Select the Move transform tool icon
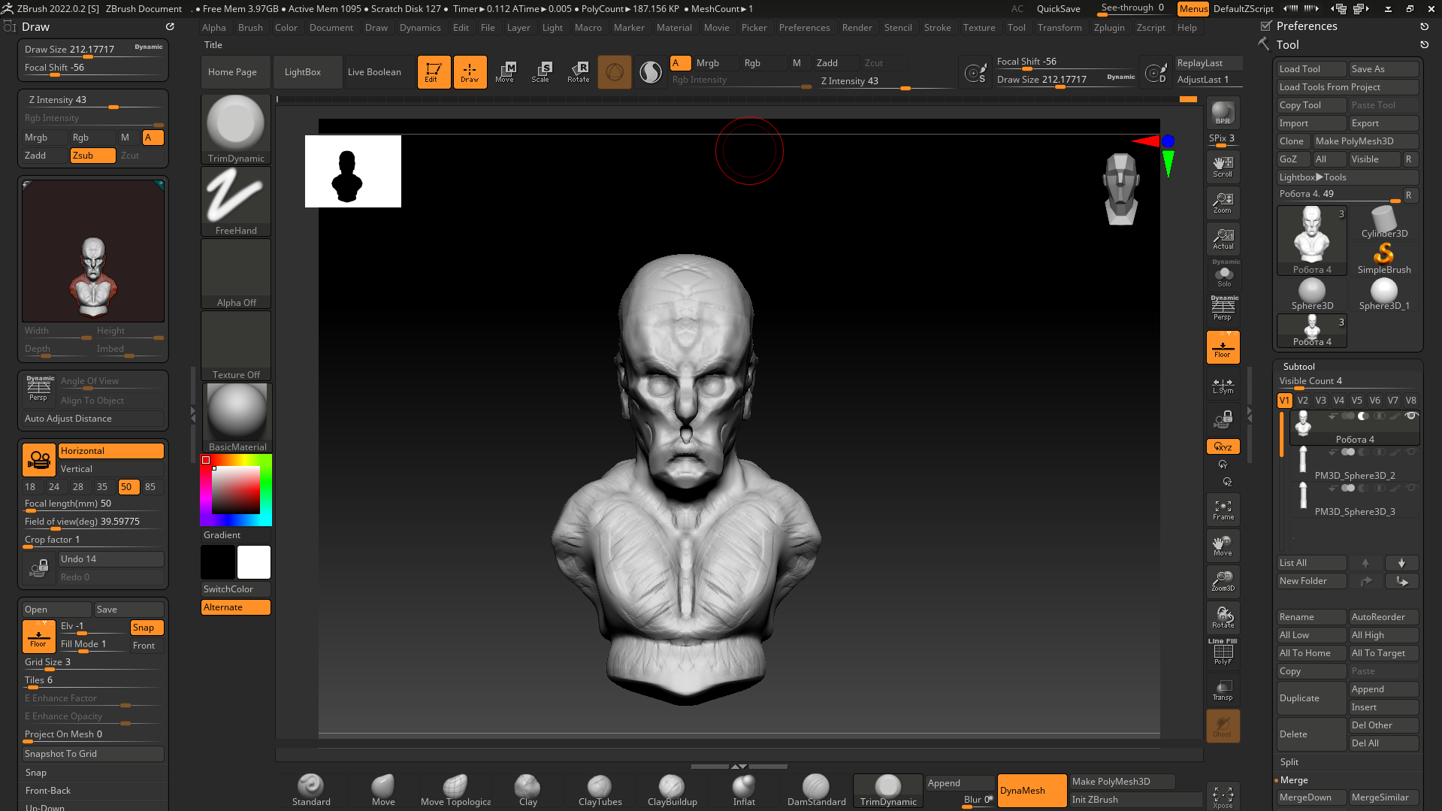Screen dimensions: 1442x811 coord(505,72)
